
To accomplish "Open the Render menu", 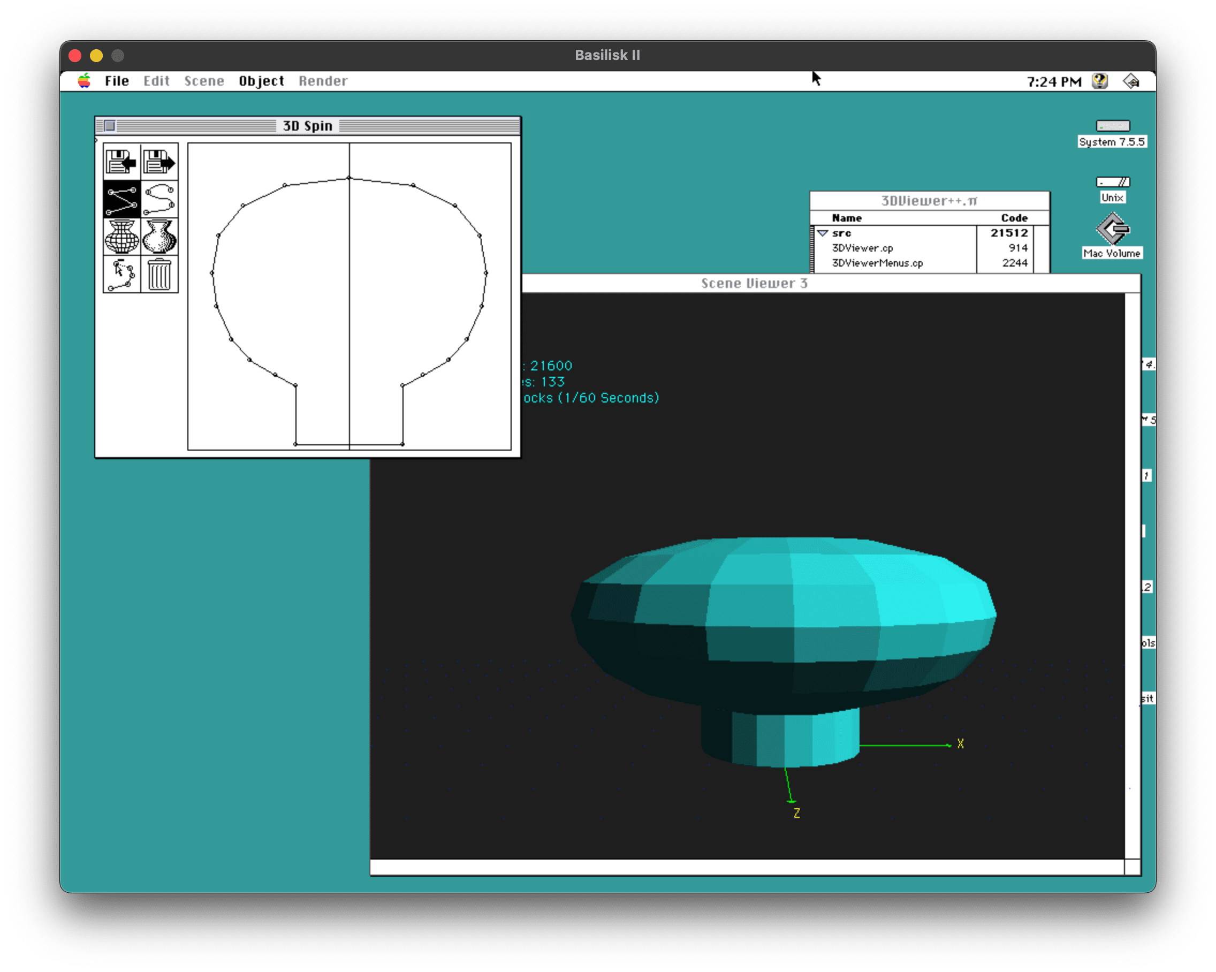I will click(323, 81).
